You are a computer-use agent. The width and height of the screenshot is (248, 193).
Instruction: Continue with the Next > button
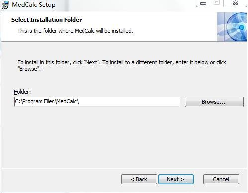[x=176, y=179]
